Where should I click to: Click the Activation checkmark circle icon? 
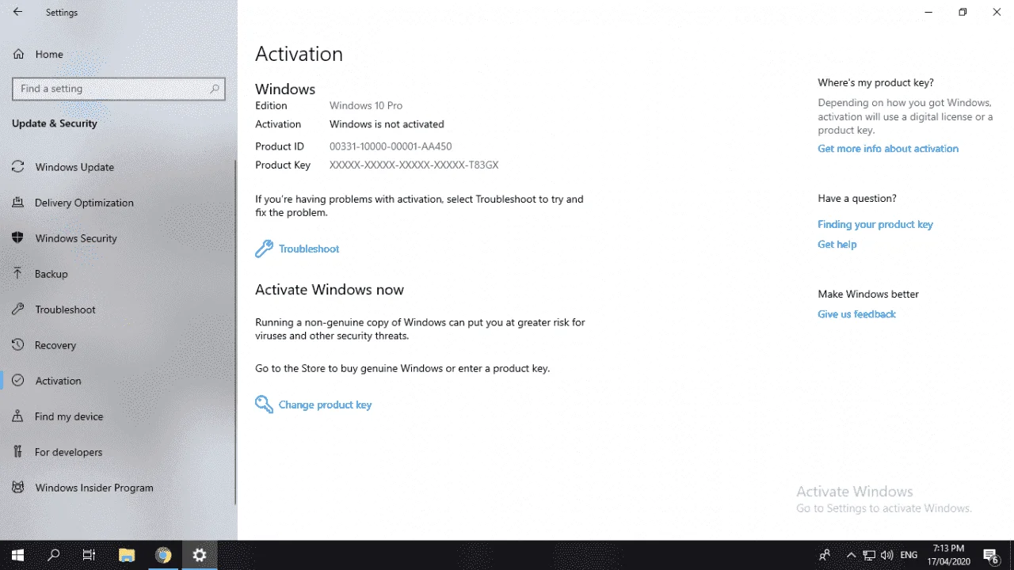click(17, 381)
